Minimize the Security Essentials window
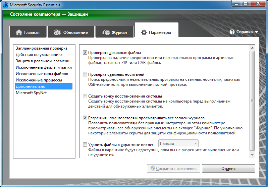 (236, 3)
